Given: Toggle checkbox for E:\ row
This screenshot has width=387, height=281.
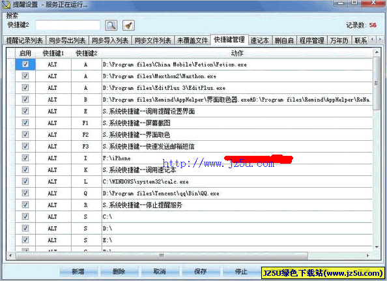Looking at the screenshot, I should pos(25,240).
